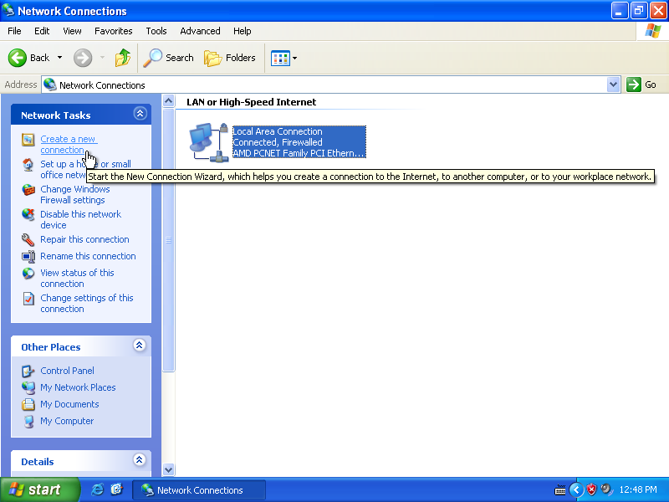The image size is (669, 502).
Task: Click Network Connections taskbar button
Action: click(x=199, y=490)
